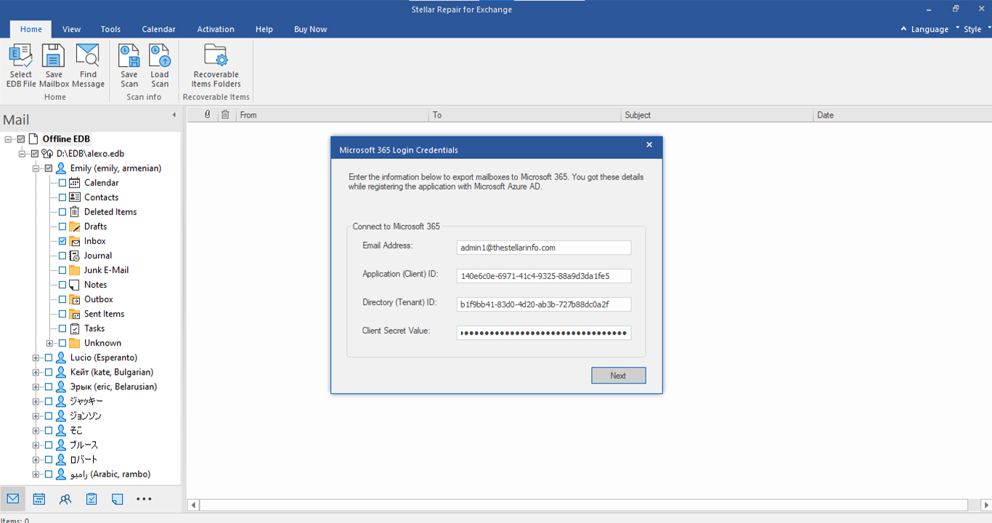
Task: Check the Lucio (Esperanto) mailbox checkbox
Action: pyautogui.click(x=49, y=357)
